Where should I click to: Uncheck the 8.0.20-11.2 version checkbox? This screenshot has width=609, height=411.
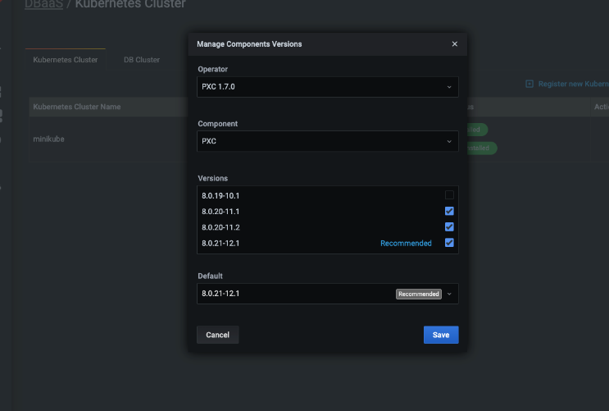tap(449, 226)
